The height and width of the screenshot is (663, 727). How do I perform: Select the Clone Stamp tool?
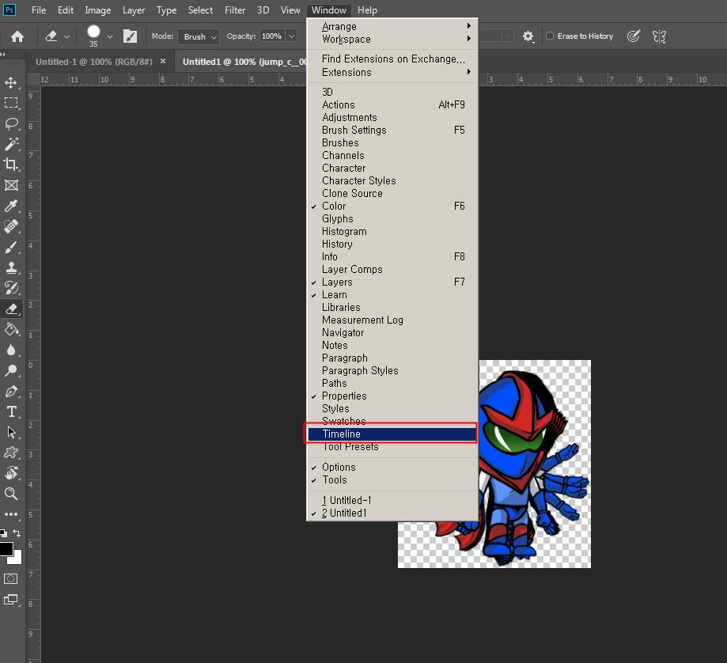tap(11, 267)
